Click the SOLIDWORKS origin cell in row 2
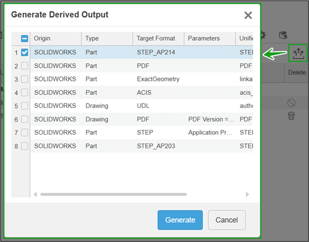Image resolution: width=309 pixels, height=242 pixels. (x=56, y=66)
